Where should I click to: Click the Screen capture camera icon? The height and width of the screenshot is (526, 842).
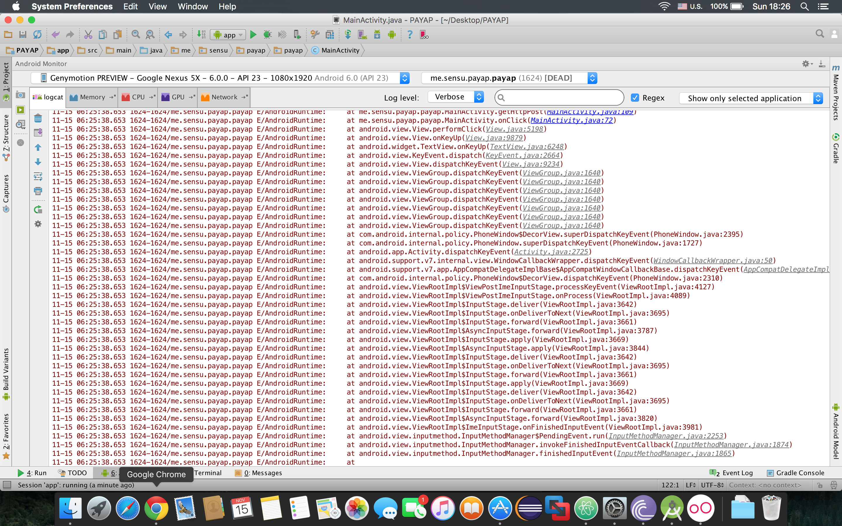click(20, 95)
